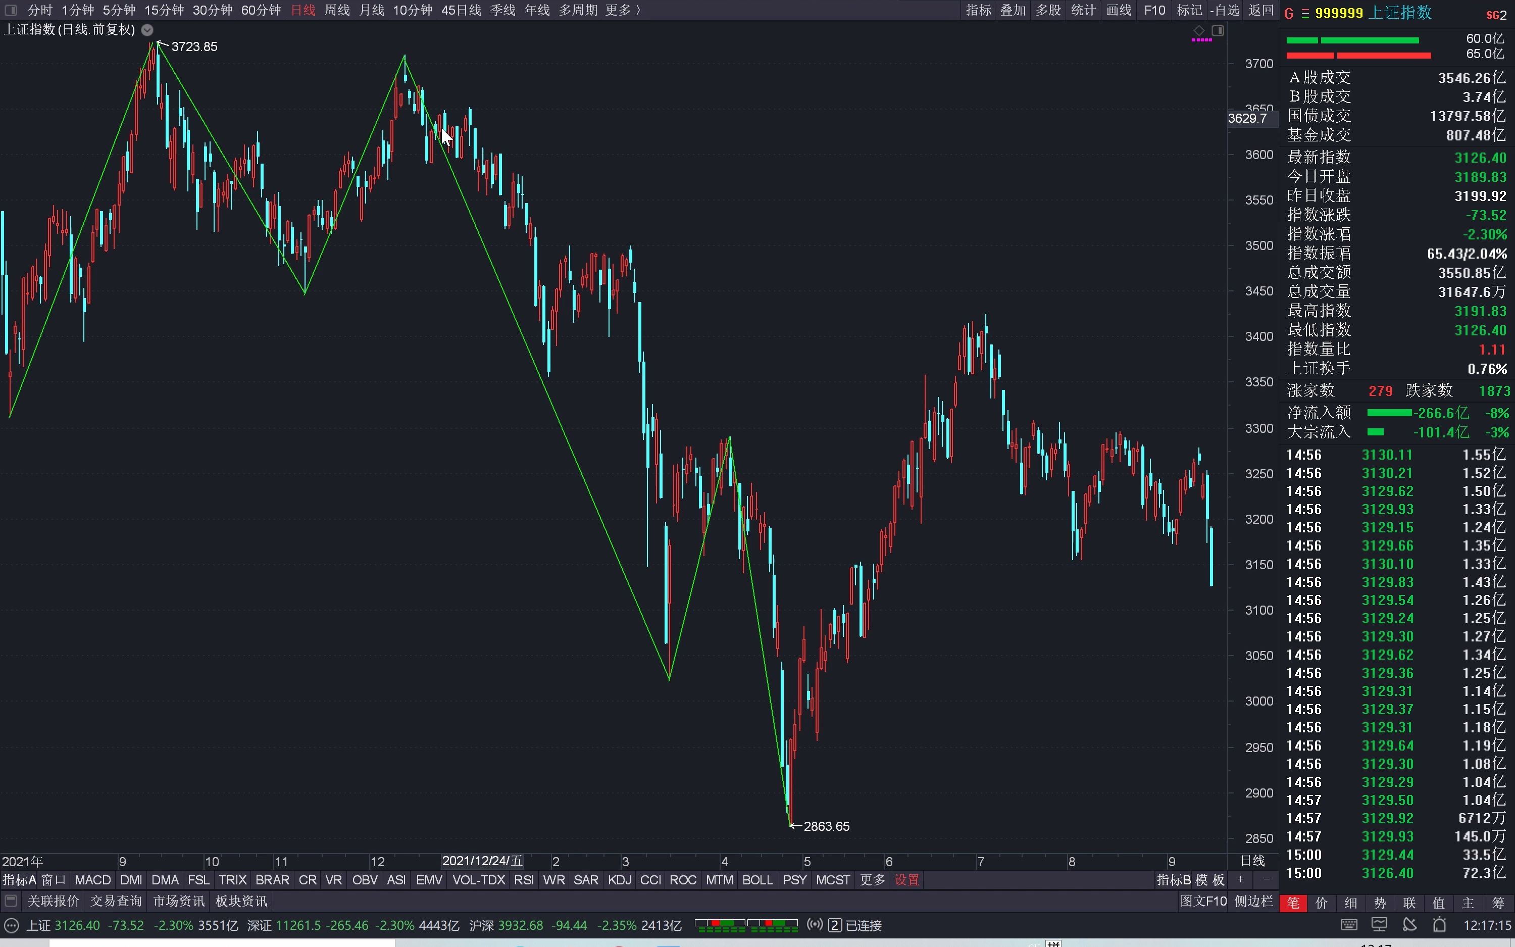Expand 更多 indicators in the indicator bar
This screenshot has height=947, width=1515.
coord(873,879)
